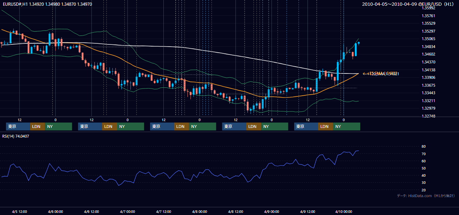The width and height of the screenshot is (459, 215).
Task: Select price axis label 1.33211
Action: (x=429, y=101)
